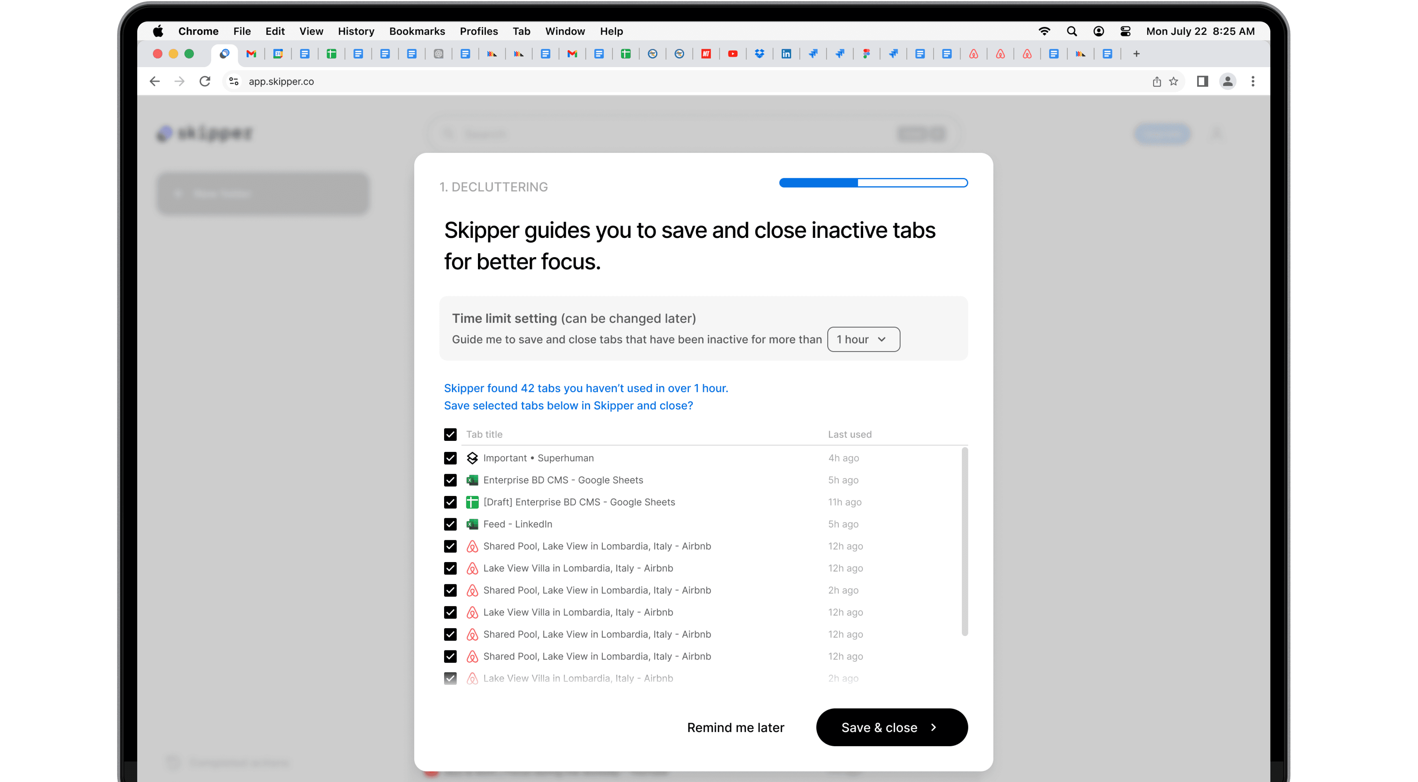Click the Airbnb icon in the Shared Pool 2h ago row
Viewport: 1418px width, 782px height.
tap(472, 590)
